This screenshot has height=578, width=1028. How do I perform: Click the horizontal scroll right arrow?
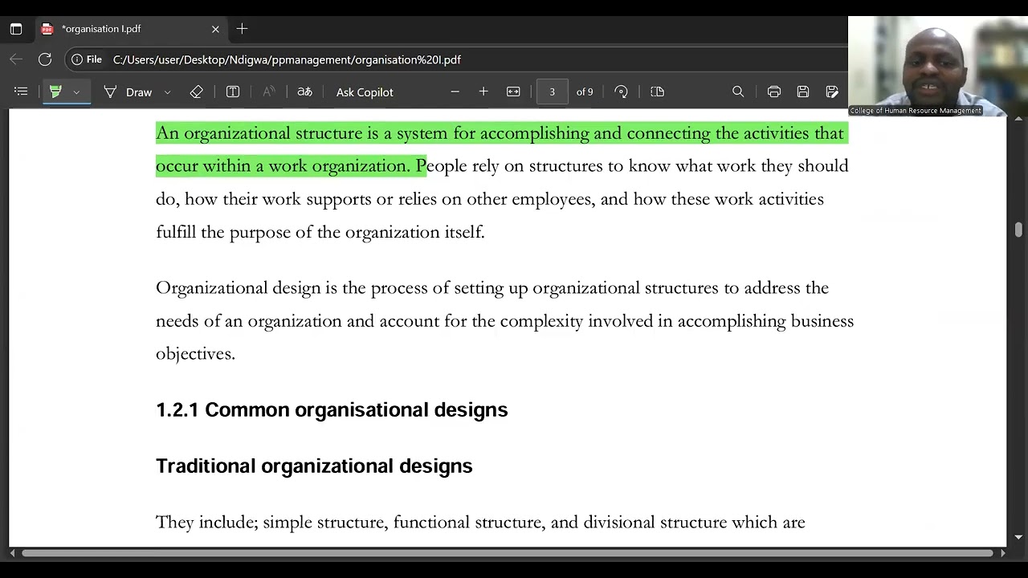pyautogui.click(x=1002, y=552)
